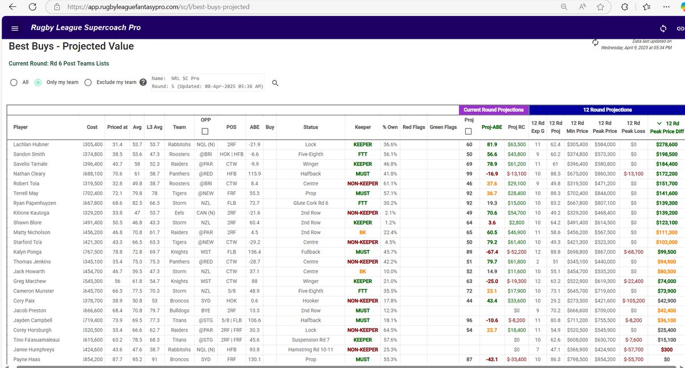This screenshot has height=368, width=685.
Task: Open the hamburger navigation menu
Action: (15, 28)
